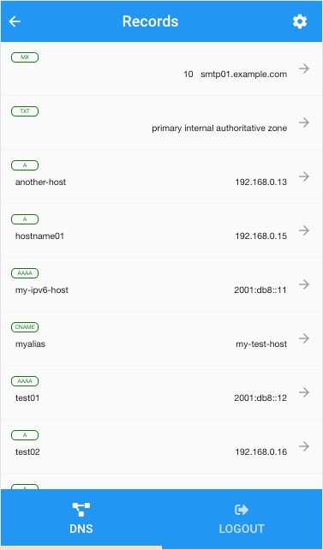Open myalias CNAME record arrow
This screenshot has height=550, width=323.
[304, 338]
